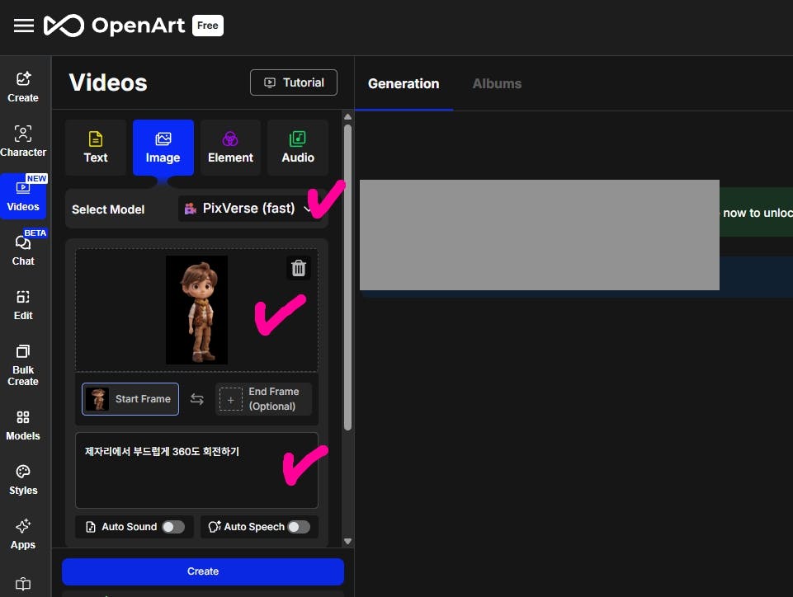793x597 pixels.
Task: Open Videos in the sidebar
Action: tap(23, 195)
